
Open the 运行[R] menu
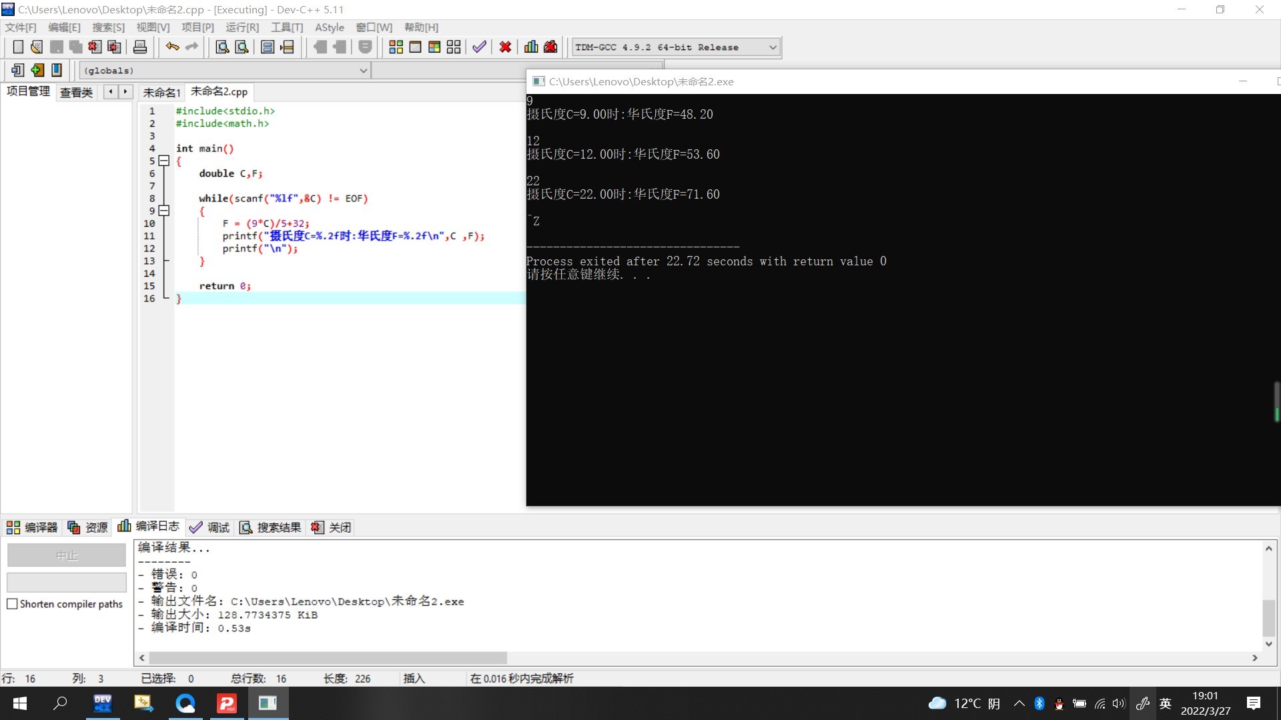click(242, 27)
